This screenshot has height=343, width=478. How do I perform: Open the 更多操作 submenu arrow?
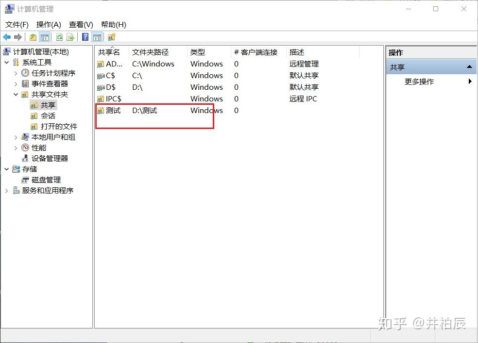(470, 81)
